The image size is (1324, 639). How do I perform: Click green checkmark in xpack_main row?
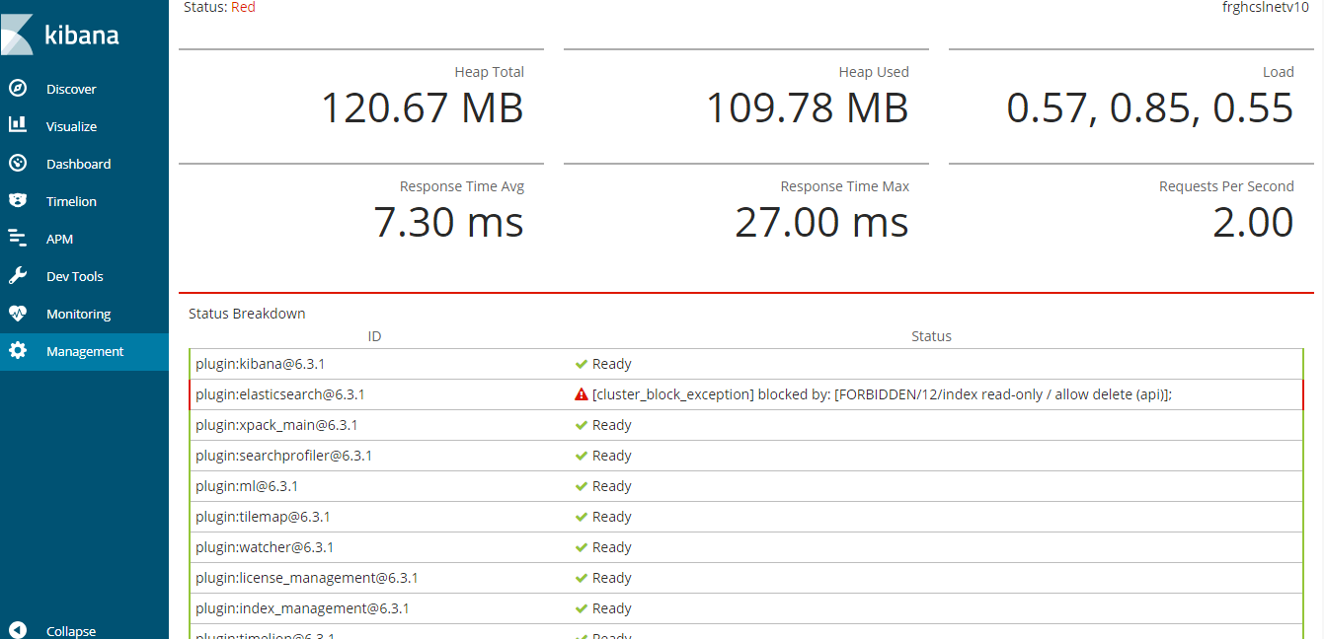[582, 425]
